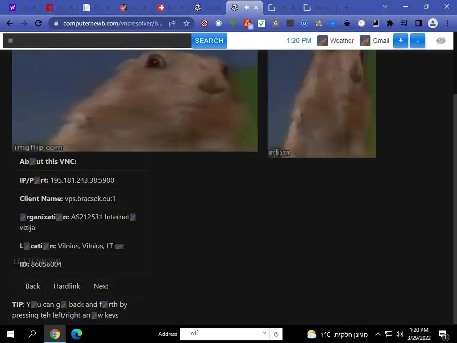Open a new browser tab with plus
The width and height of the screenshot is (457, 343).
(x=346, y=8)
